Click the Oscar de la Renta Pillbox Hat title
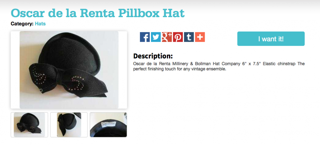Image resolution: width=320 pixels, height=145 pixels. click(x=97, y=13)
